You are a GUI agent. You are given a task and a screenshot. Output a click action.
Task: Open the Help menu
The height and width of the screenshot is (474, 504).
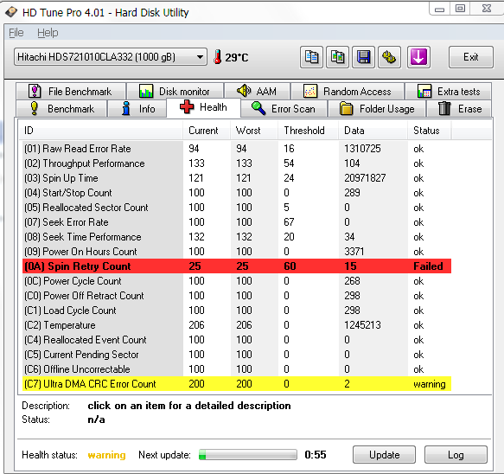(x=48, y=33)
